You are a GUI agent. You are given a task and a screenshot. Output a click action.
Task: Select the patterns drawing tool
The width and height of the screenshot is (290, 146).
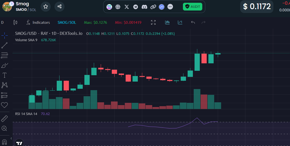(x=4, y=85)
